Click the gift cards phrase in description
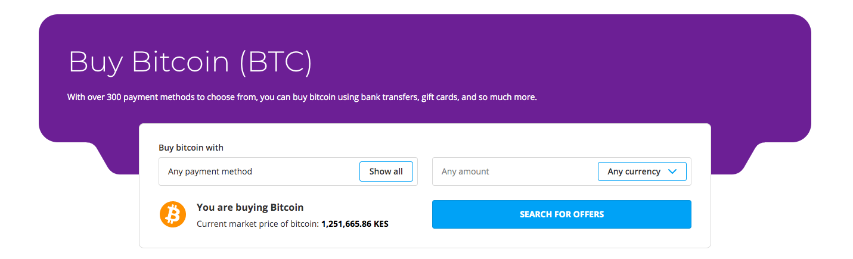 pyautogui.click(x=440, y=97)
